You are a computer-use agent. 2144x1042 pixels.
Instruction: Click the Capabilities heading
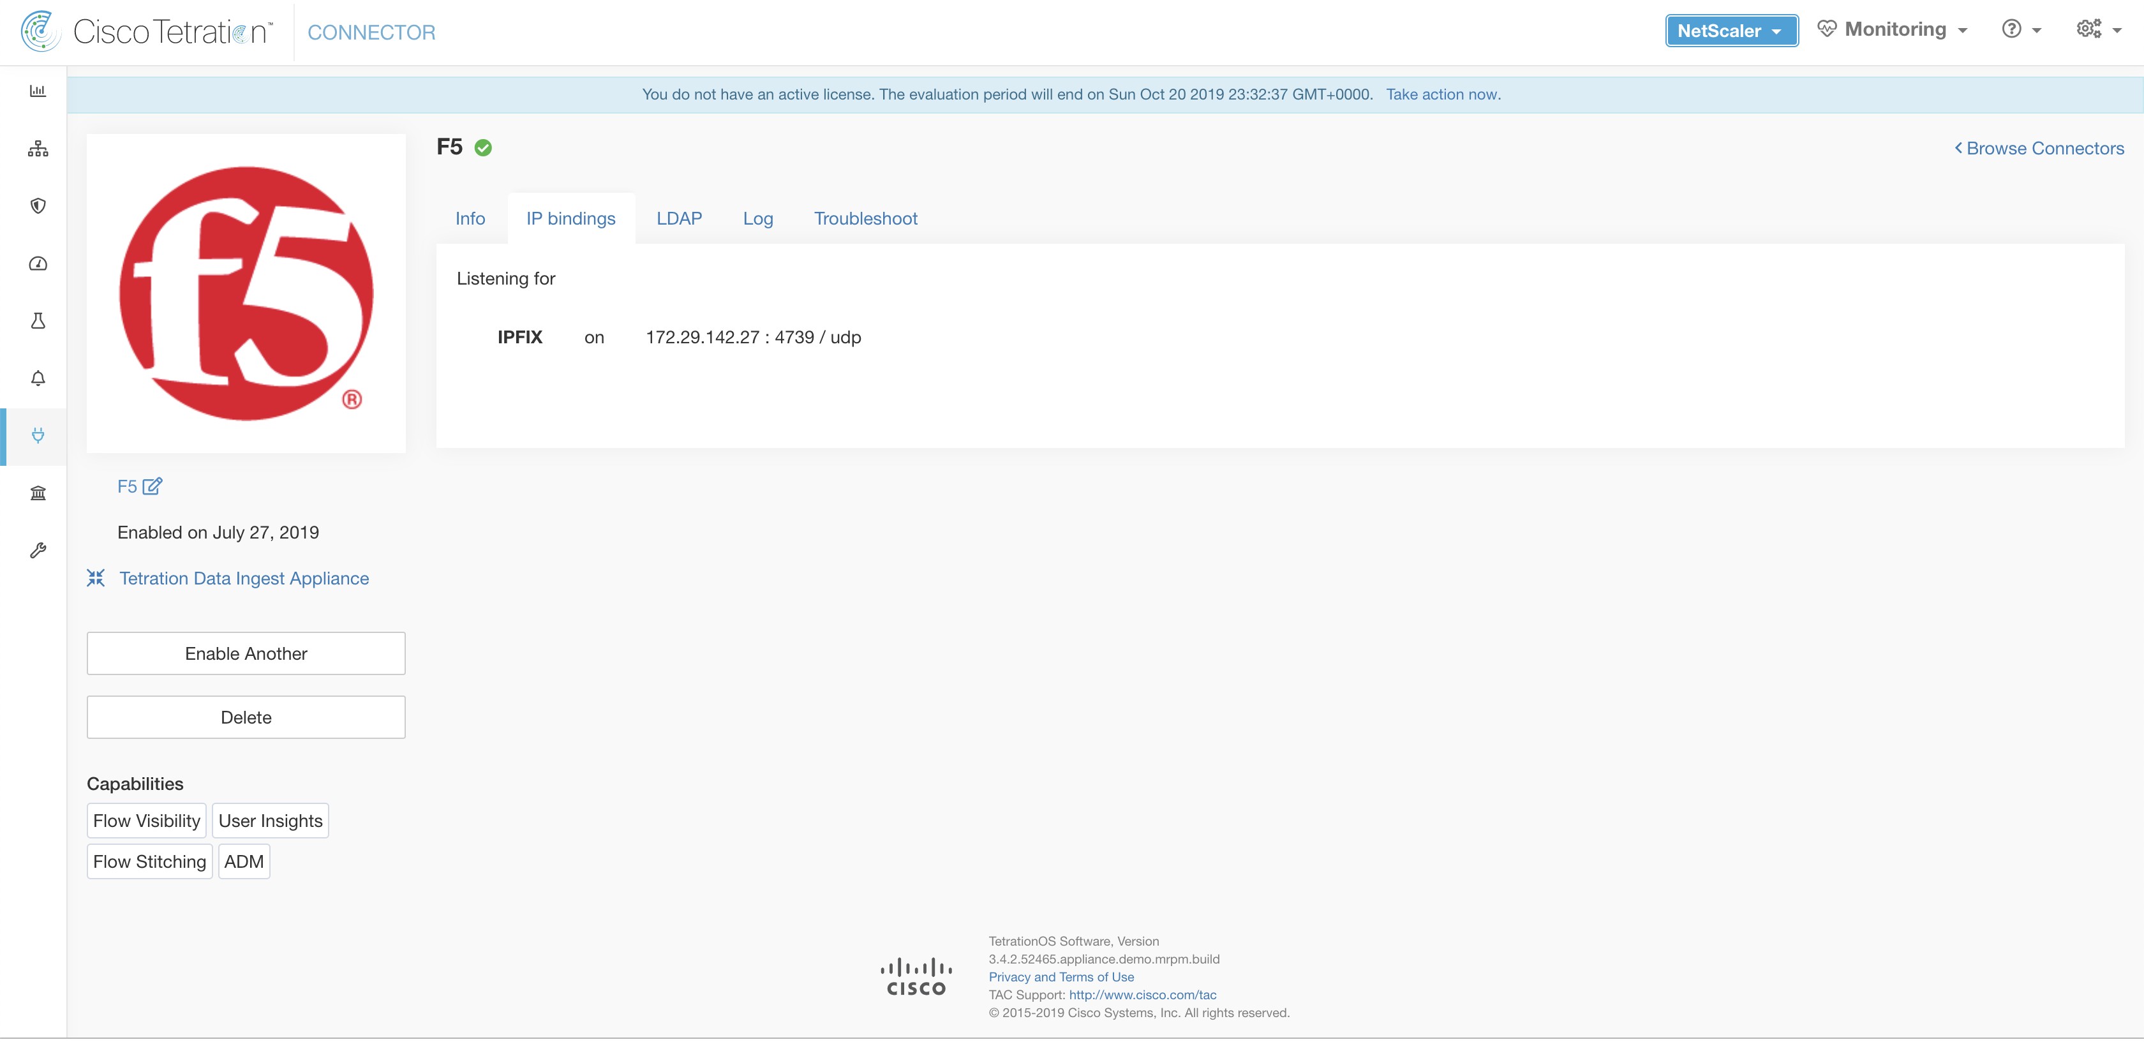pyautogui.click(x=135, y=784)
